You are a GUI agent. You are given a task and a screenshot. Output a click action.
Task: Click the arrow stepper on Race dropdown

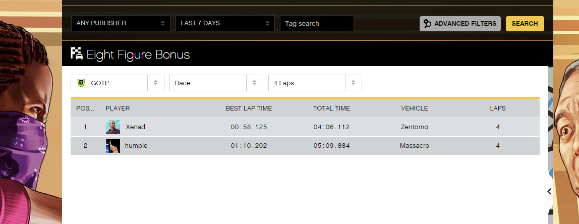coord(254,83)
